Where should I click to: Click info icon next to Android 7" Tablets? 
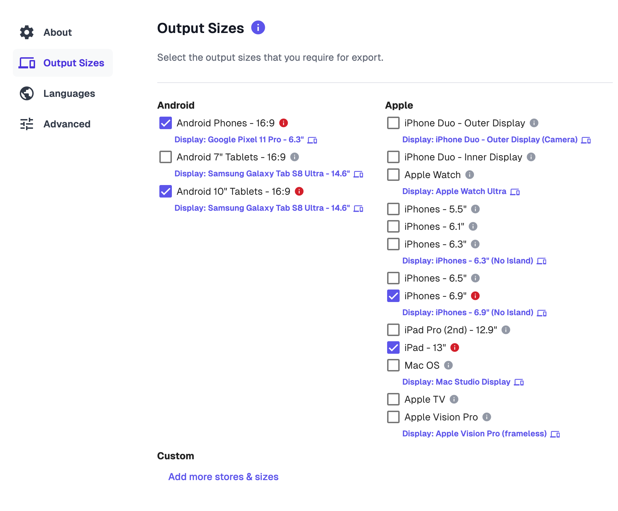295,157
